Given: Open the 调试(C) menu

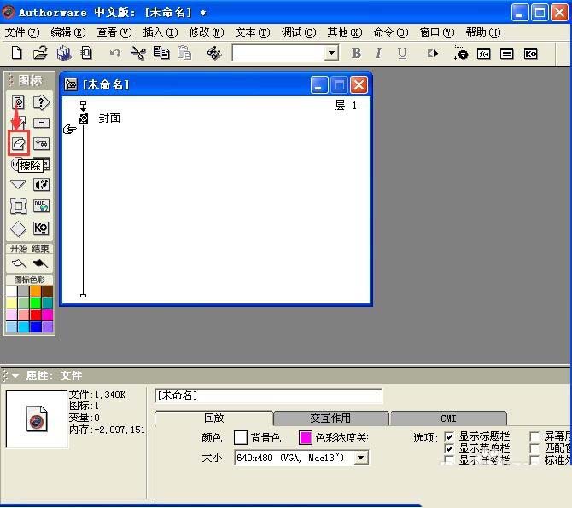Looking at the screenshot, I should tap(299, 32).
